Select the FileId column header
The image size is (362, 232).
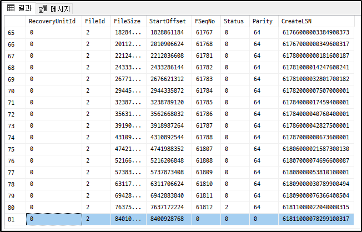[96, 21]
